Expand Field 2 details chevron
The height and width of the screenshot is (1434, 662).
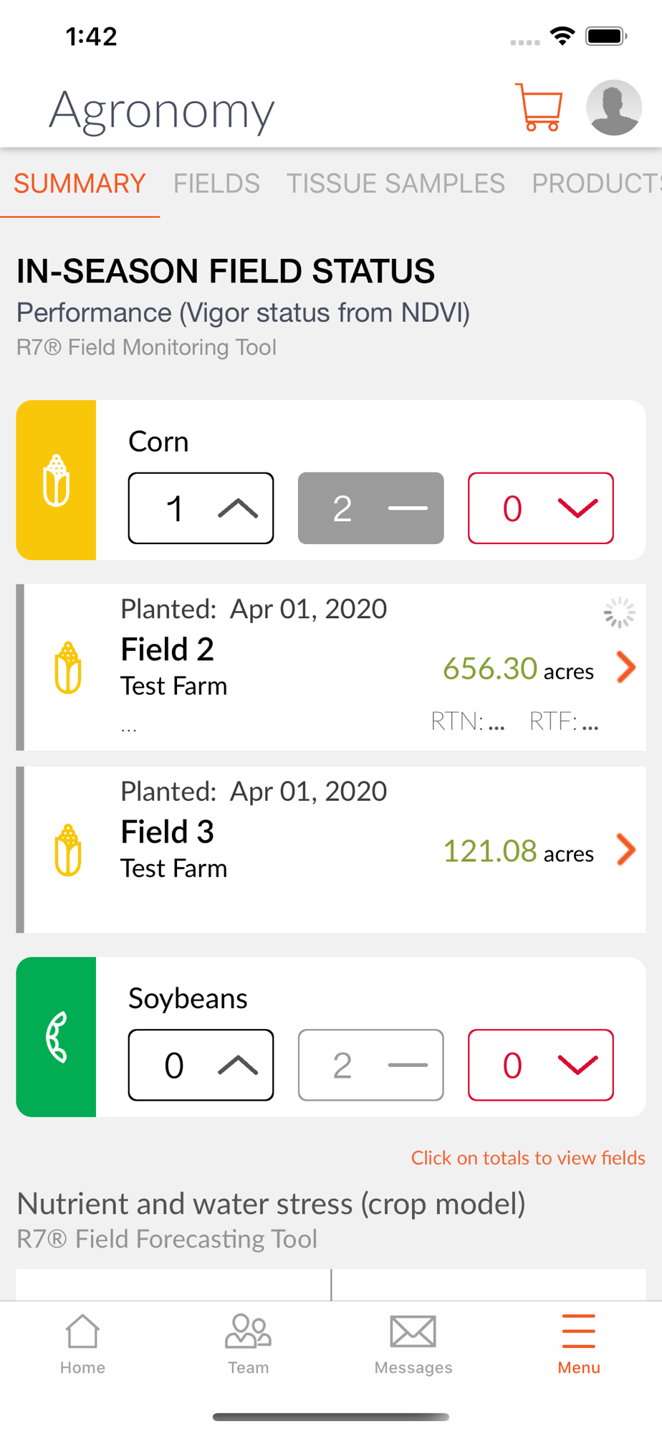(626, 668)
